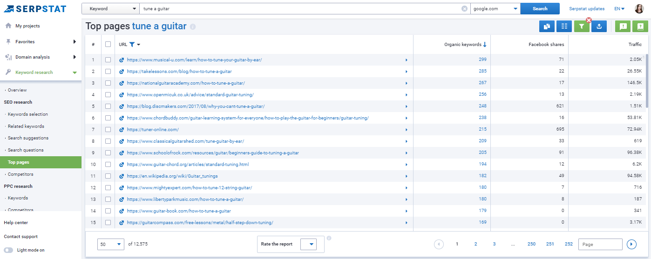
Task: Open Search suggestions menu item
Action: click(28, 138)
